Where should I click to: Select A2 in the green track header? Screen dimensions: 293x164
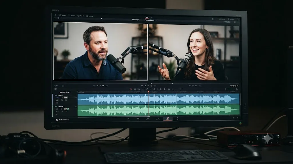pyautogui.click(x=57, y=112)
